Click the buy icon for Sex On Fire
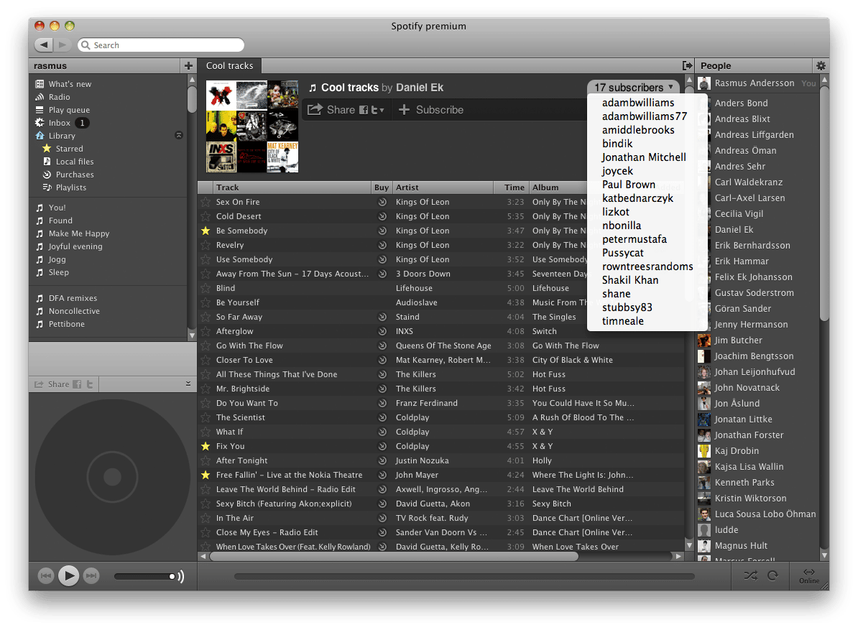Image resolution: width=858 pixels, height=630 pixels. click(x=382, y=202)
